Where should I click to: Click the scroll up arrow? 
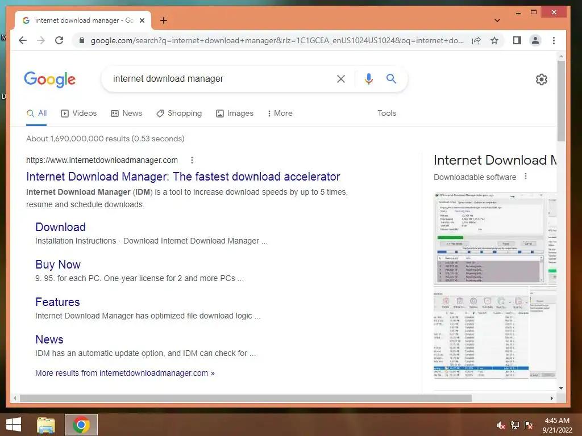coord(561,56)
